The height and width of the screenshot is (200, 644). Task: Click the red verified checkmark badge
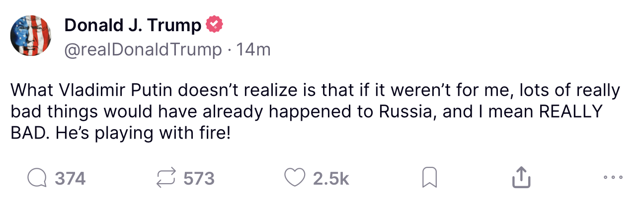214,25
